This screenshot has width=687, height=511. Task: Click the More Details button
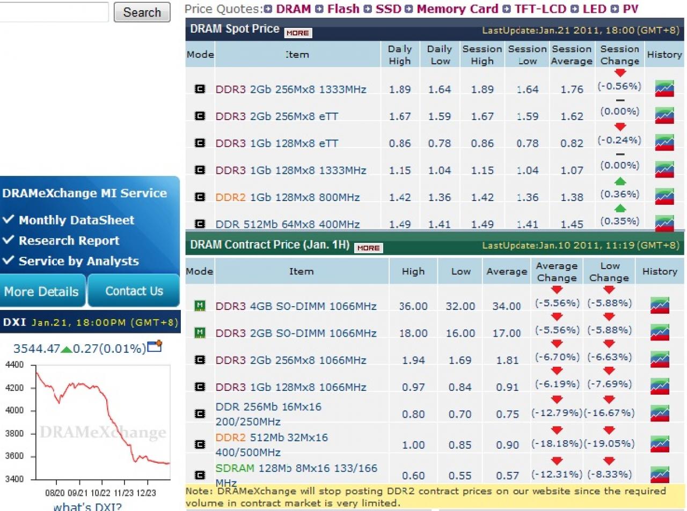[42, 291]
